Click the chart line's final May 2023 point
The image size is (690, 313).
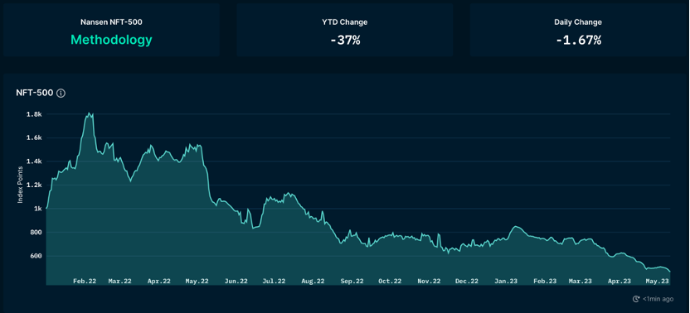pos(670,272)
